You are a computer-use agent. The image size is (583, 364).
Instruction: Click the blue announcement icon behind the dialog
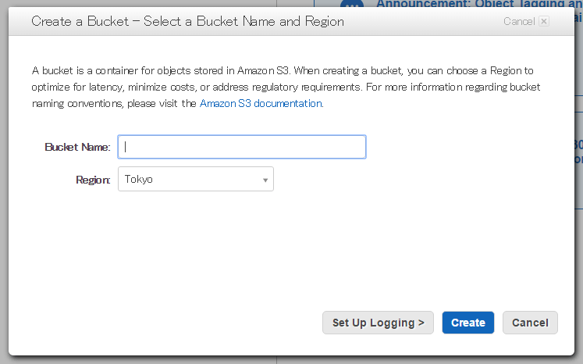[x=352, y=4]
